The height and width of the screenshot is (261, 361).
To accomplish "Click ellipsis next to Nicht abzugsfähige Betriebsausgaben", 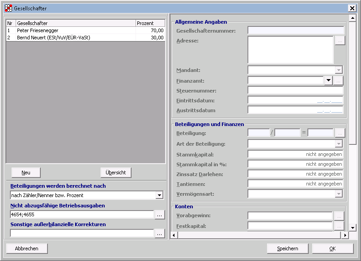I will (160, 215).
